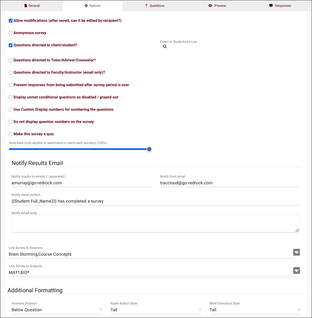Viewport: 312px width, 318px height.
Task: Open the Link Survey to Reasons picker arrow
Action: pyautogui.click(x=296, y=252)
